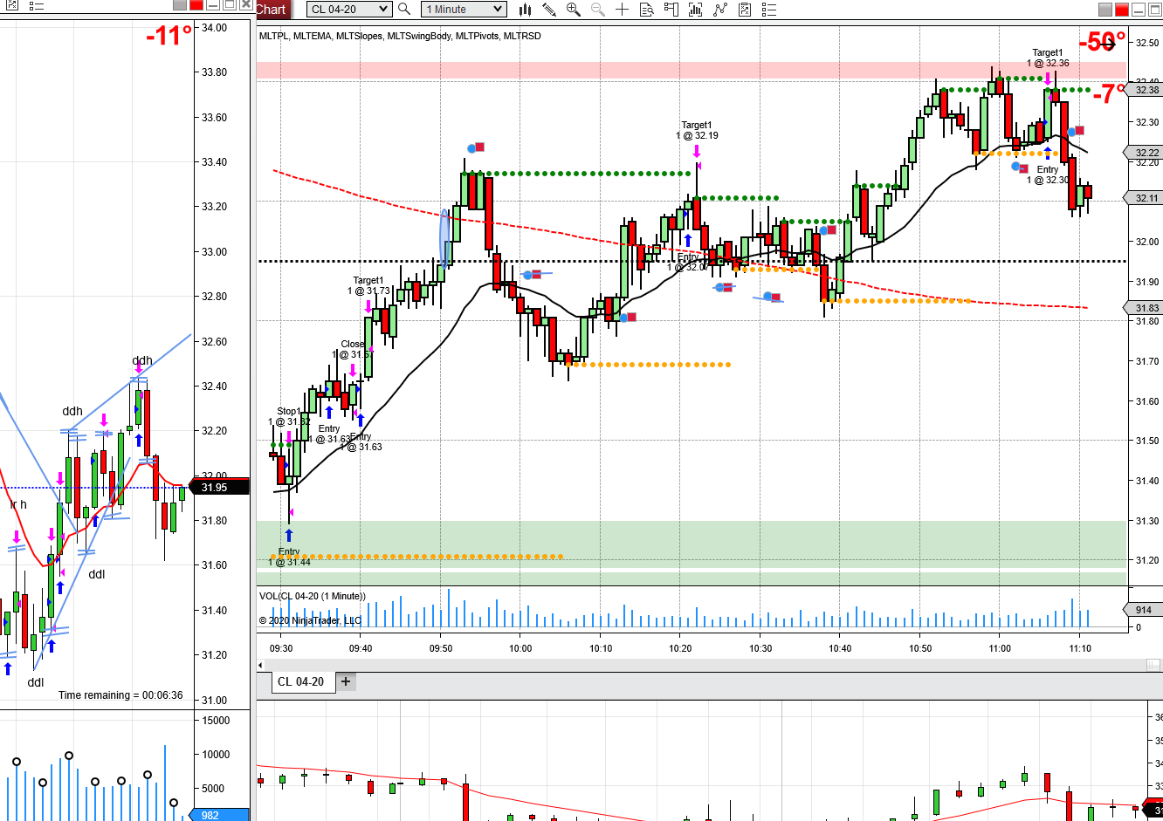Image resolution: width=1163 pixels, height=821 pixels.
Task: Click gray instrument link in left window
Action: [180, 5]
